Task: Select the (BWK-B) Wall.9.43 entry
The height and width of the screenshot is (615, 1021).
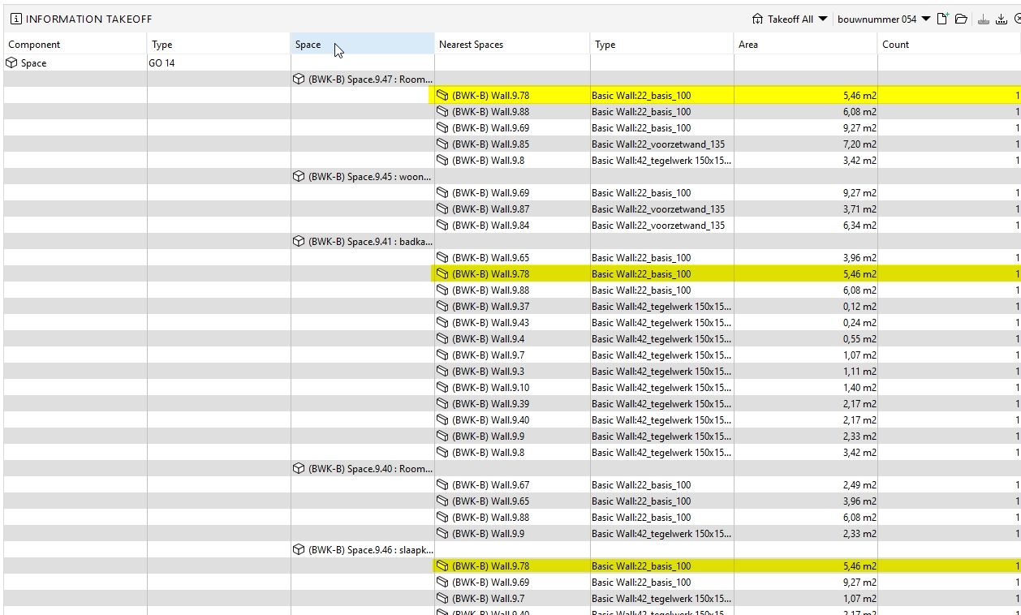Action: coord(490,322)
